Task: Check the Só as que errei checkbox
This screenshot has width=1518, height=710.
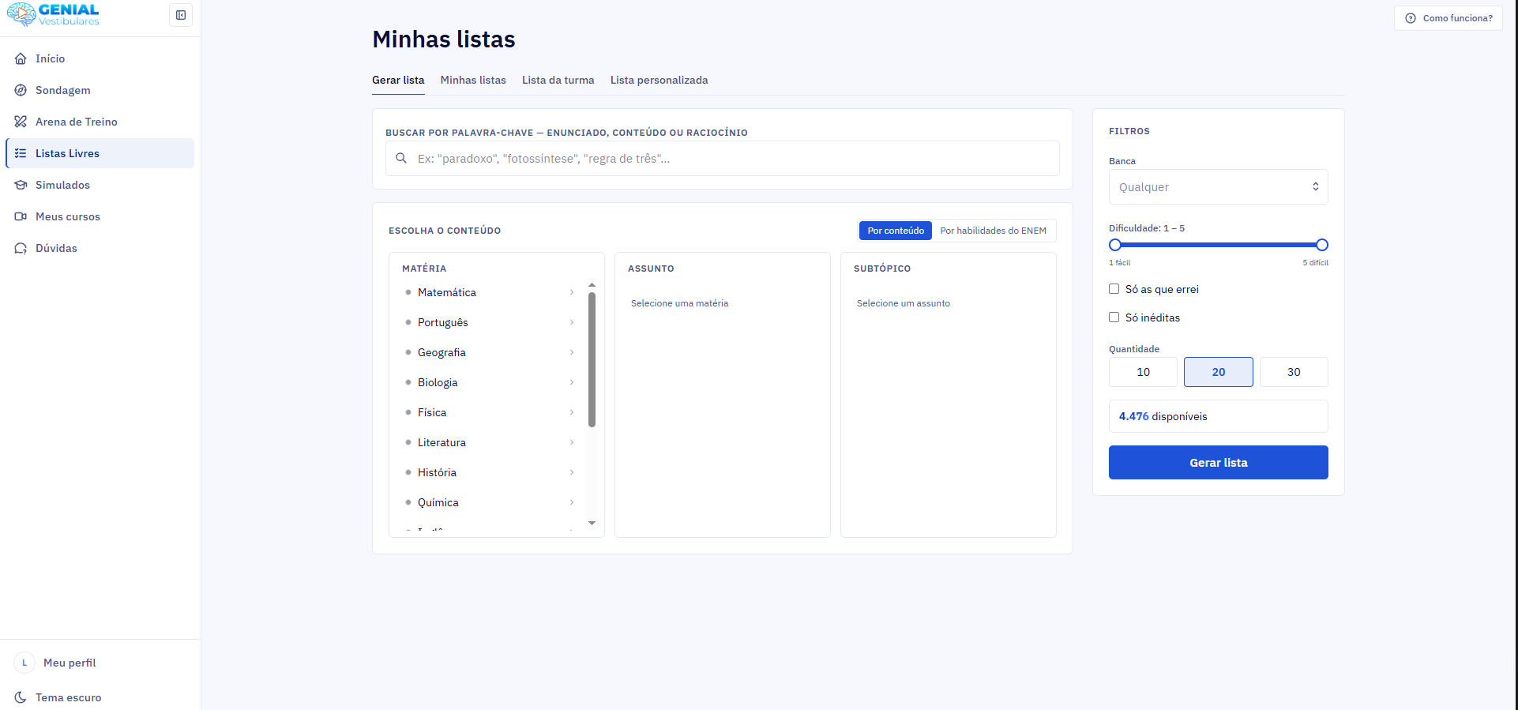Action: tap(1114, 289)
